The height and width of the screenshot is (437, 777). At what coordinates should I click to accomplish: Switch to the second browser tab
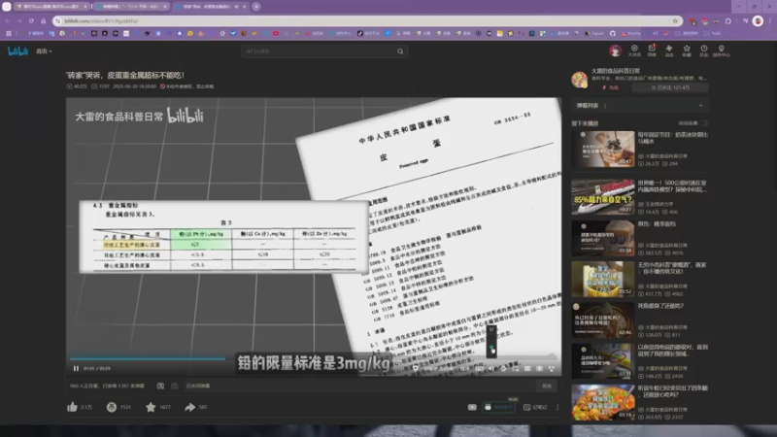pos(130,7)
